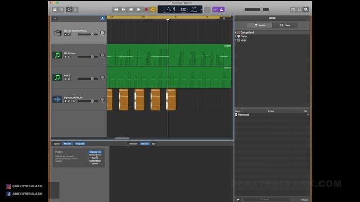
Task: Solo the diginoiz_shake audio track
Action: pyautogui.click(x=69, y=101)
